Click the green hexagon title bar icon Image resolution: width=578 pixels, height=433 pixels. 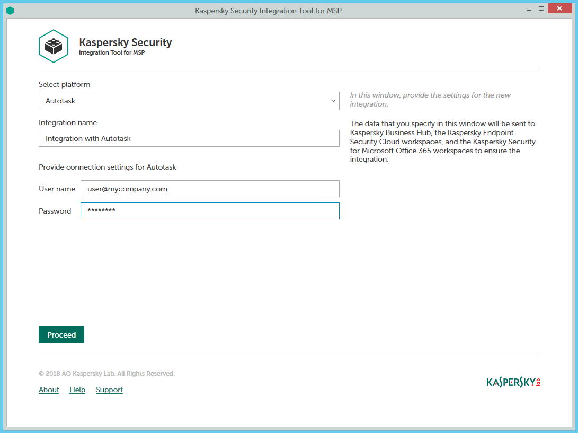point(10,11)
